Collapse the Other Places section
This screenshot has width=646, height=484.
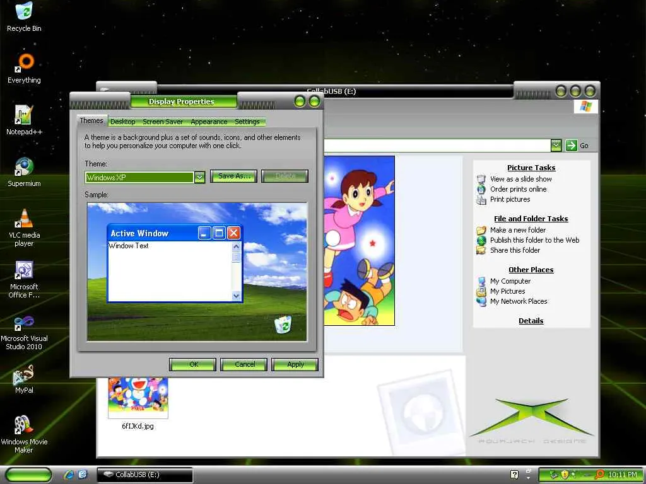point(531,270)
